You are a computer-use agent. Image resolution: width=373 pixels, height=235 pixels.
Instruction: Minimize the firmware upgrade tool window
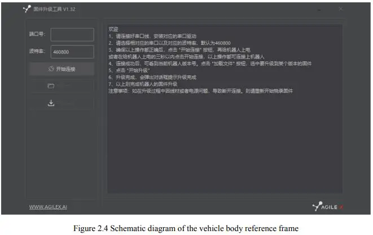click(x=319, y=9)
